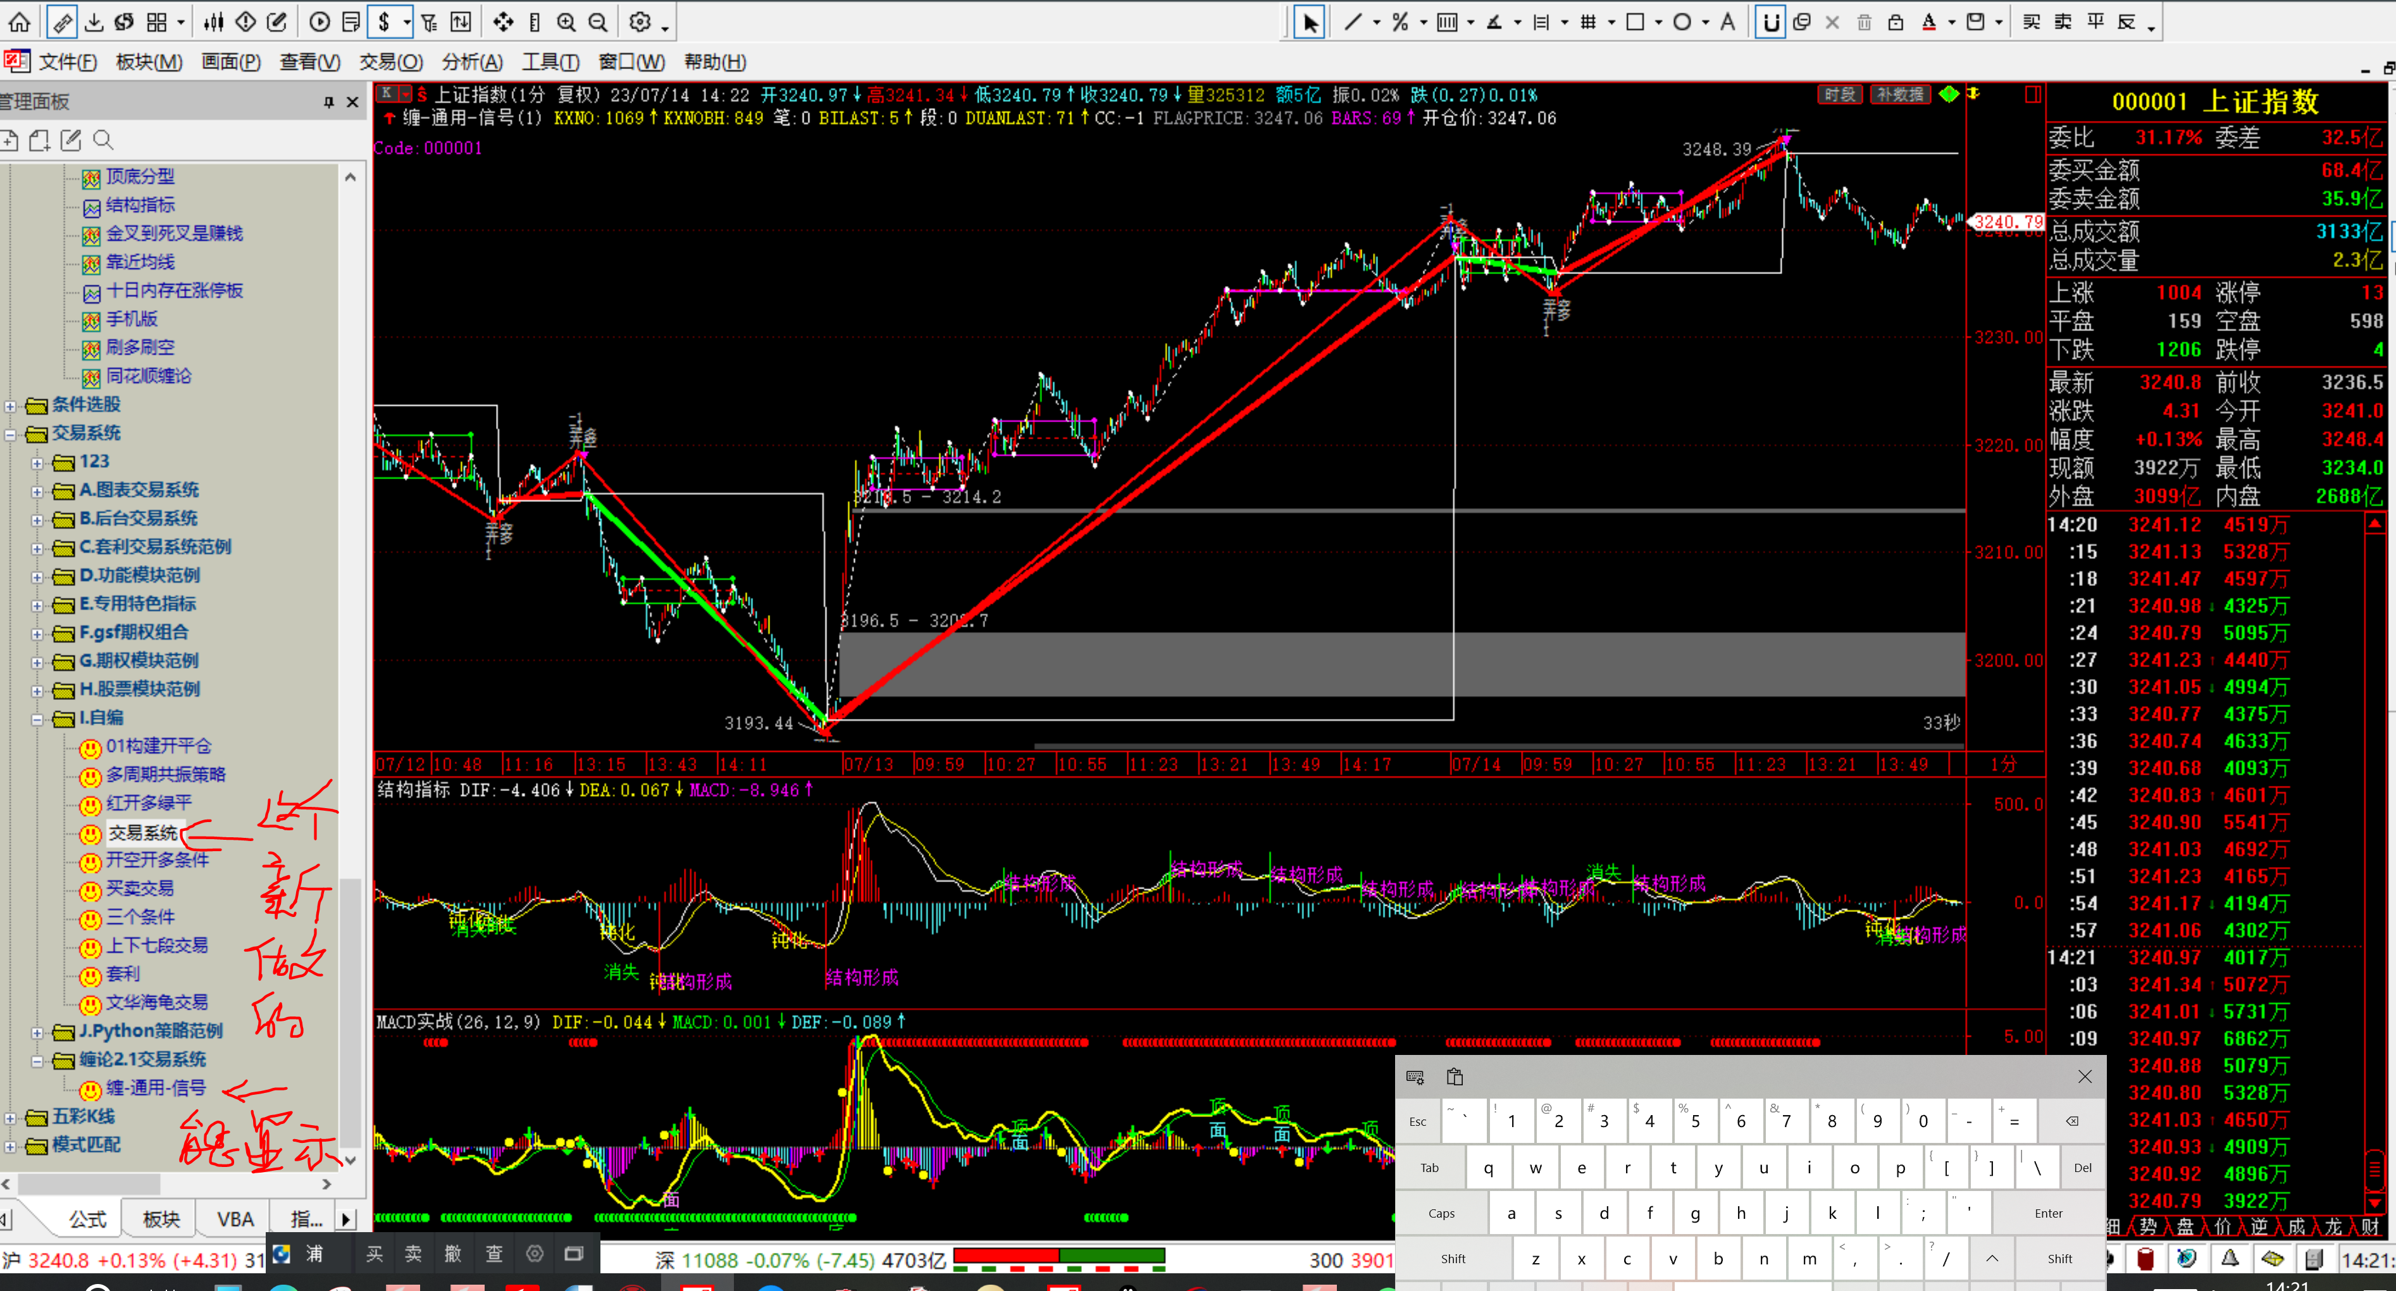Switch to the VBA tab
The width and height of the screenshot is (2396, 1291).
coord(234,1218)
